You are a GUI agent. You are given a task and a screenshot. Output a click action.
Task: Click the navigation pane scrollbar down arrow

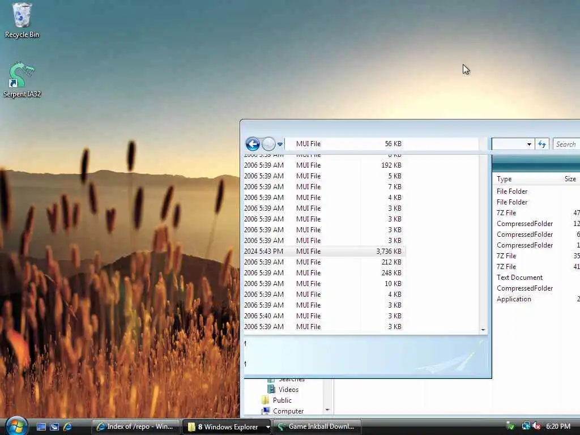[327, 410]
